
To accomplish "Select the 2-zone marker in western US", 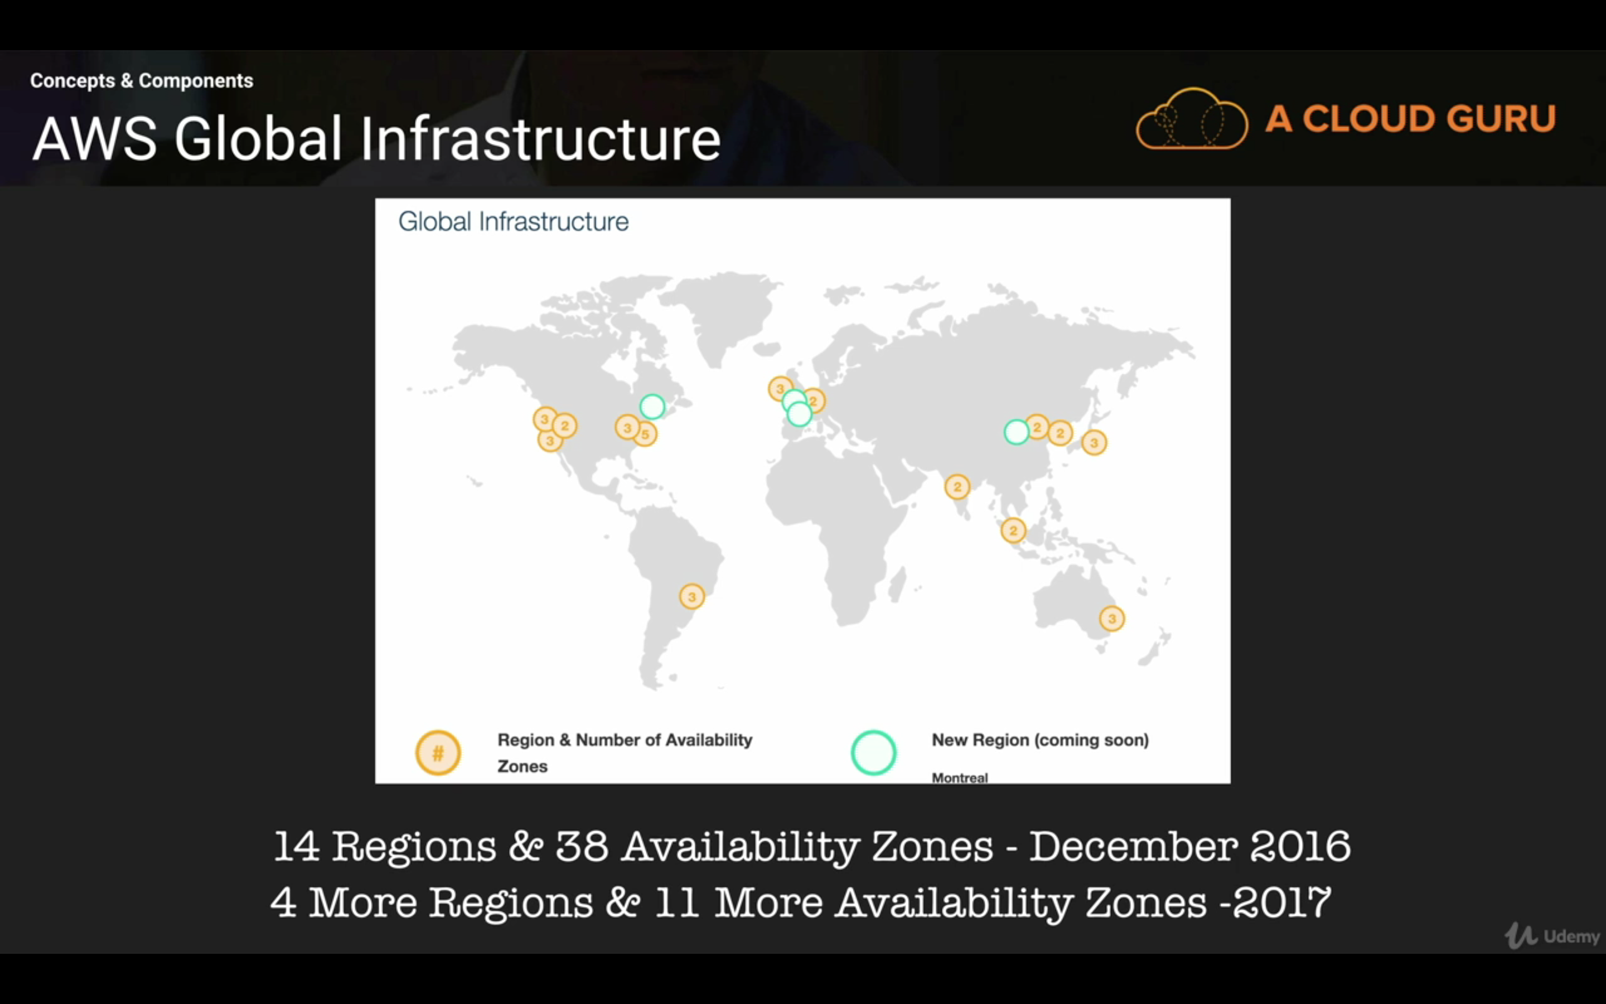I will [565, 426].
